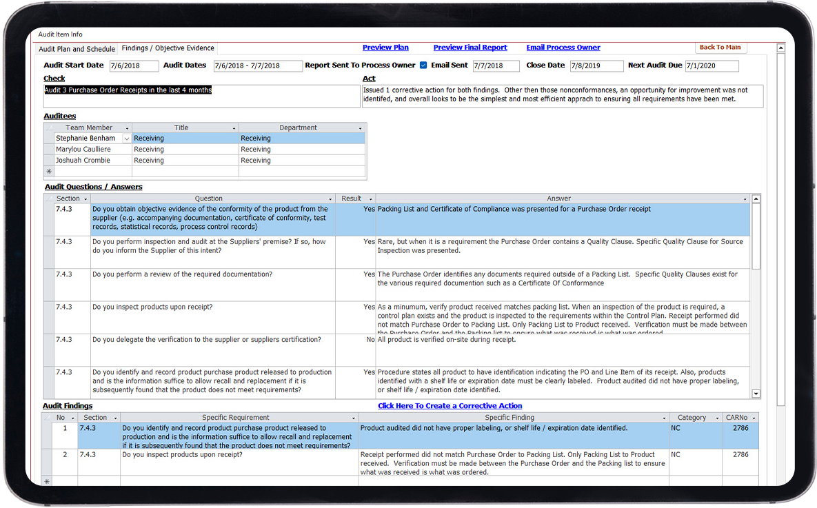The width and height of the screenshot is (817, 508).
Task: Open the Result column filter arrow
Action: (370, 199)
